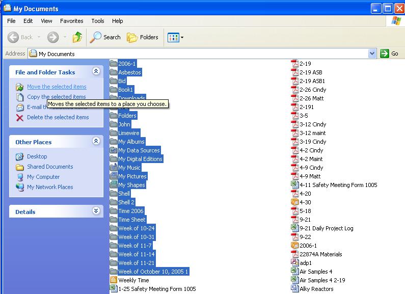Viewport: 405px width, 294px height.
Task: Select the My Digital Editions folder name
Action: [x=140, y=159]
